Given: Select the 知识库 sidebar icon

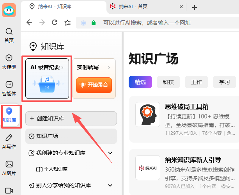Looking at the screenshot, I should point(9,114).
